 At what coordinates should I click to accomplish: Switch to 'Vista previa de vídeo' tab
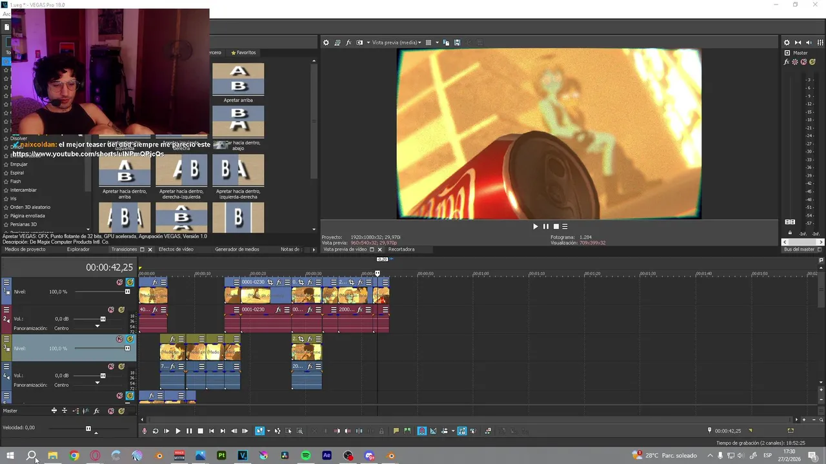[345, 249]
